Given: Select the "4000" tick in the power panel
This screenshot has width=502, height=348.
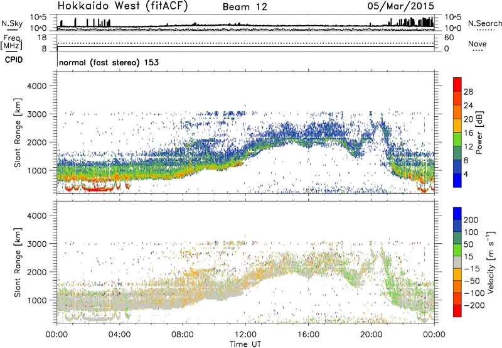Looking at the screenshot, I should tap(37, 86).
